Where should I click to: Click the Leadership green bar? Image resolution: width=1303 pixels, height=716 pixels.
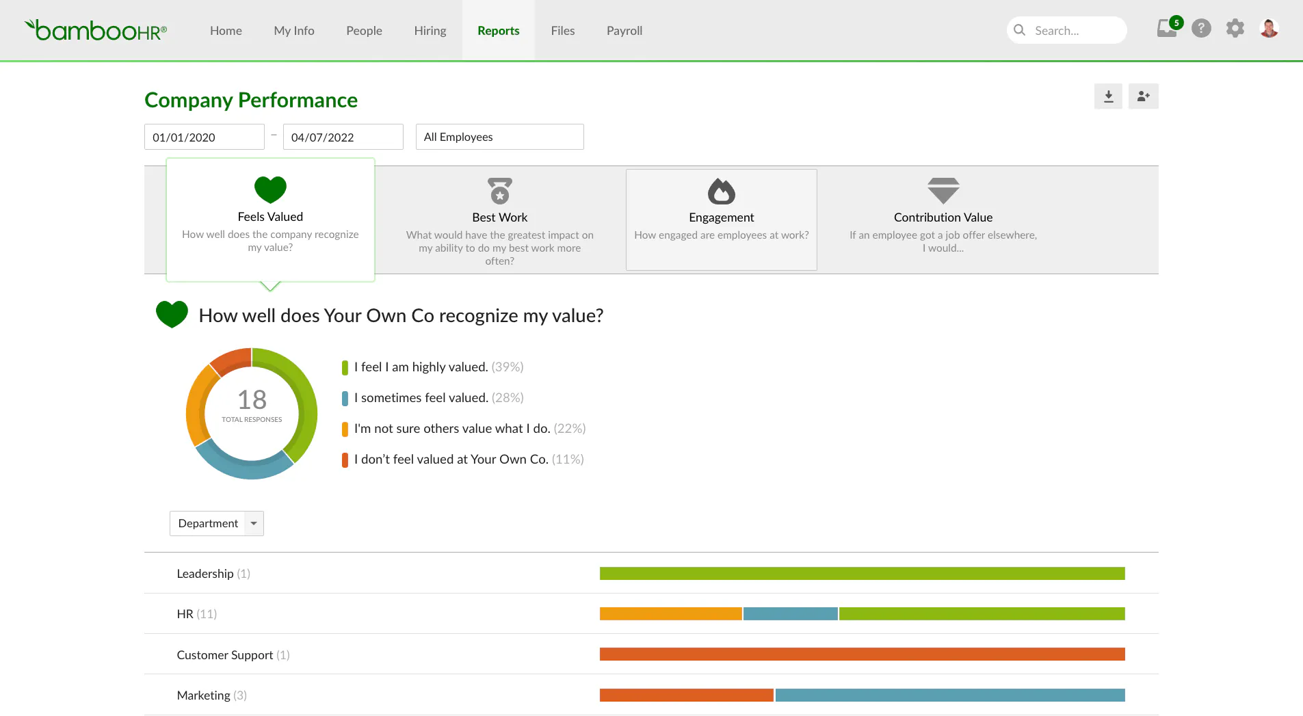(x=863, y=573)
